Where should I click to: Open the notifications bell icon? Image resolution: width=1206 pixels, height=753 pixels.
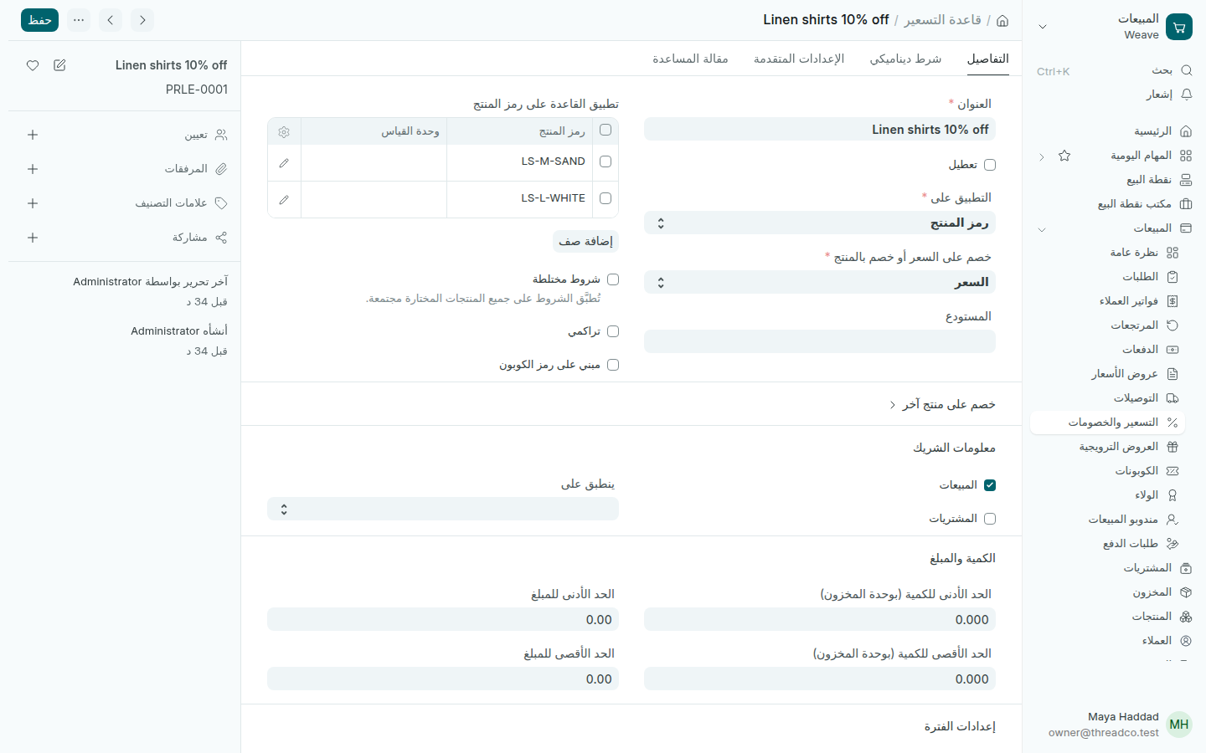[x=1186, y=95]
